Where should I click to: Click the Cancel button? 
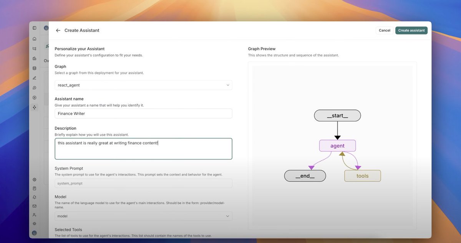pyautogui.click(x=384, y=30)
